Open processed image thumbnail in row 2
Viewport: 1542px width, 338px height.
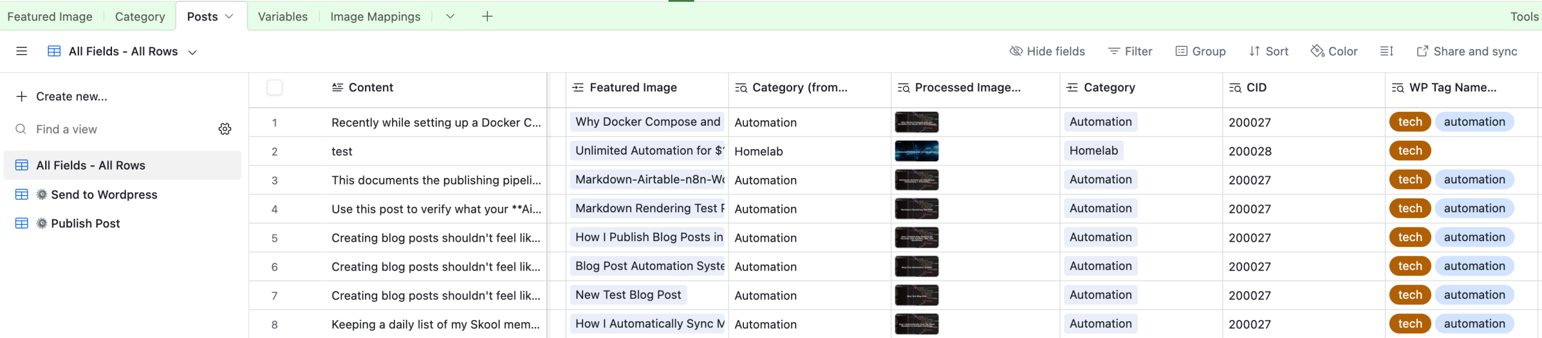(x=916, y=151)
